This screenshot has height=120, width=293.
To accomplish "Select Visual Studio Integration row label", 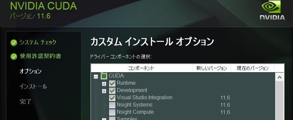I will [145, 98].
